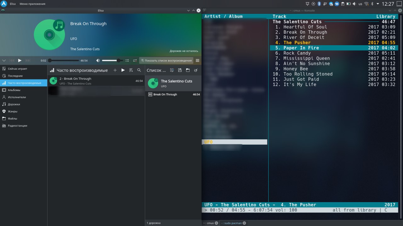403x226 pixels.
Task: Open media player tray icon
Action: coord(313,4)
